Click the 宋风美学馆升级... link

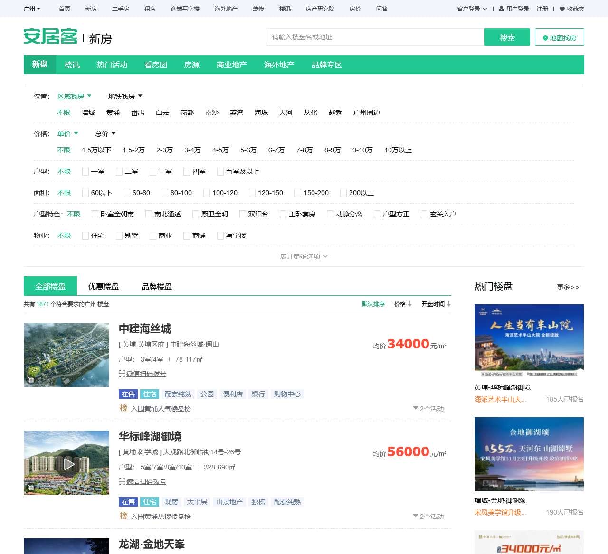(x=500, y=512)
